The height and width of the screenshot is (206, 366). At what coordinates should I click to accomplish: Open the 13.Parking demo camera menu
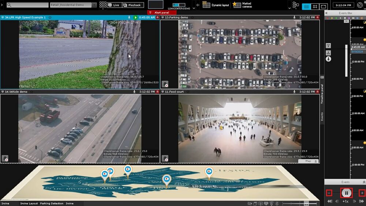tap(163, 17)
